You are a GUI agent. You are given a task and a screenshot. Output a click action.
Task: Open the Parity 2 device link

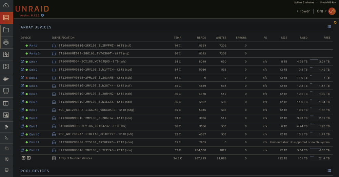point(34,53)
